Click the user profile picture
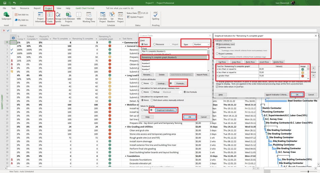The image size is (320, 173). click(x=293, y=3)
